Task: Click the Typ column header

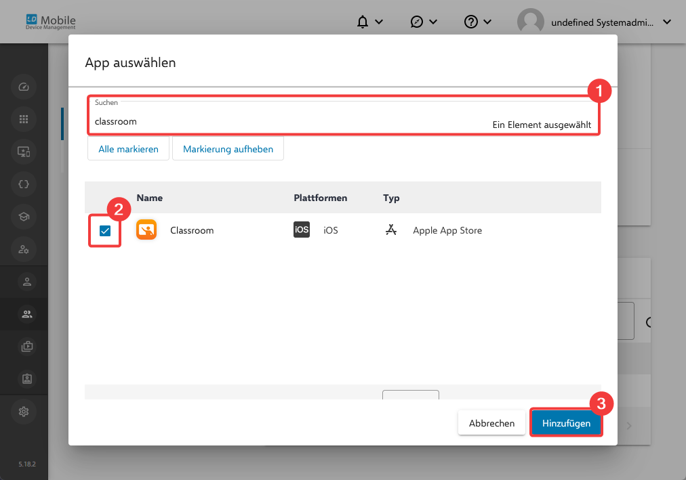Action: pyautogui.click(x=391, y=198)
